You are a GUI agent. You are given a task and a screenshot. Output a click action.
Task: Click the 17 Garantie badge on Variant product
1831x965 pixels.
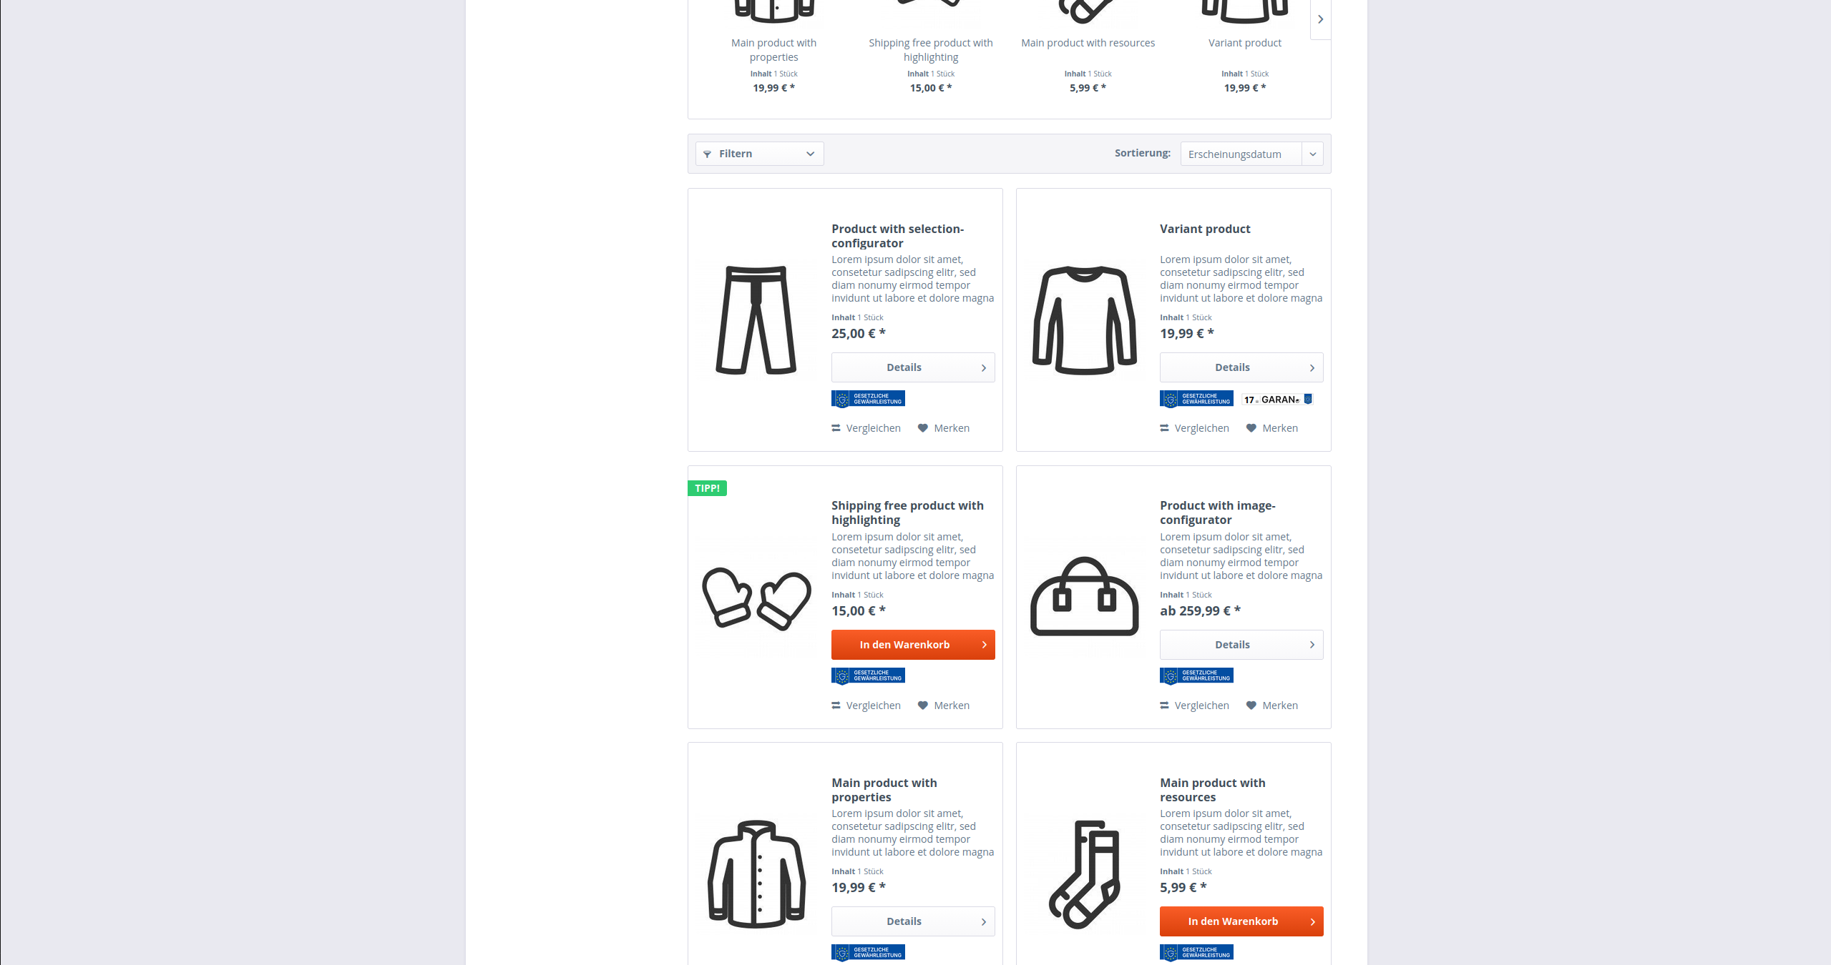point(1278,399)
